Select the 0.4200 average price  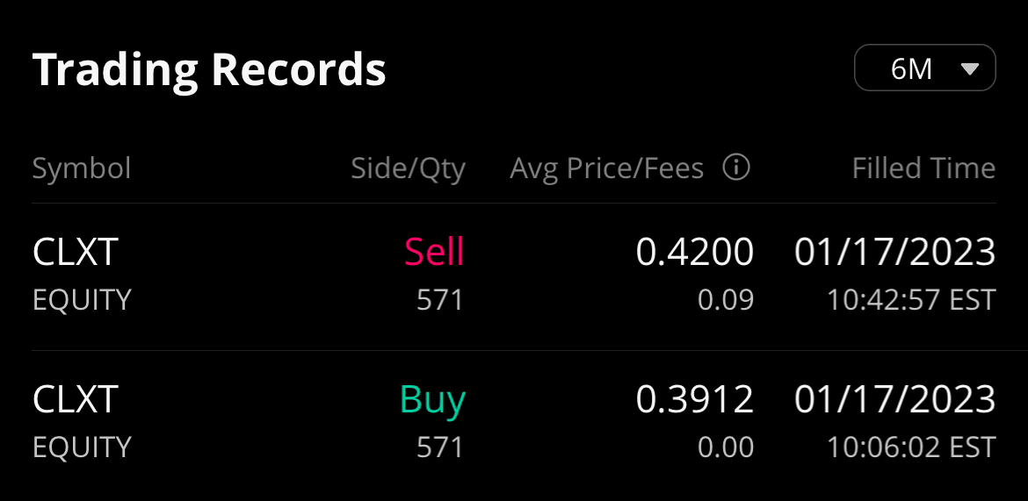coord(695,253)
